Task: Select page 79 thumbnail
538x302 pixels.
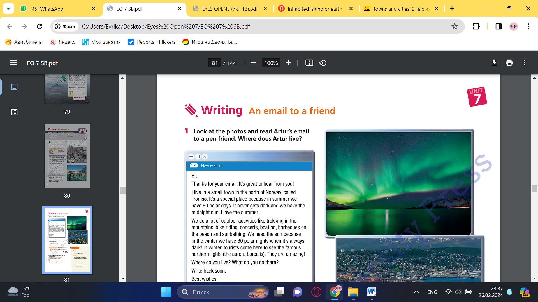Action: 67,89
